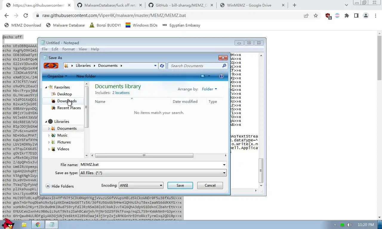
Task: Share this page icon in address bar
Action: point(306,16)
